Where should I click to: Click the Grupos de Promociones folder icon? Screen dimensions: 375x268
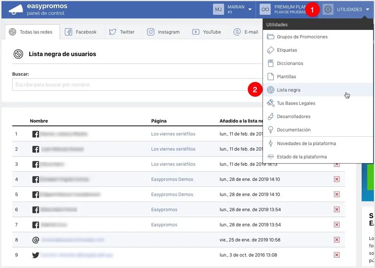coord(270,37)
